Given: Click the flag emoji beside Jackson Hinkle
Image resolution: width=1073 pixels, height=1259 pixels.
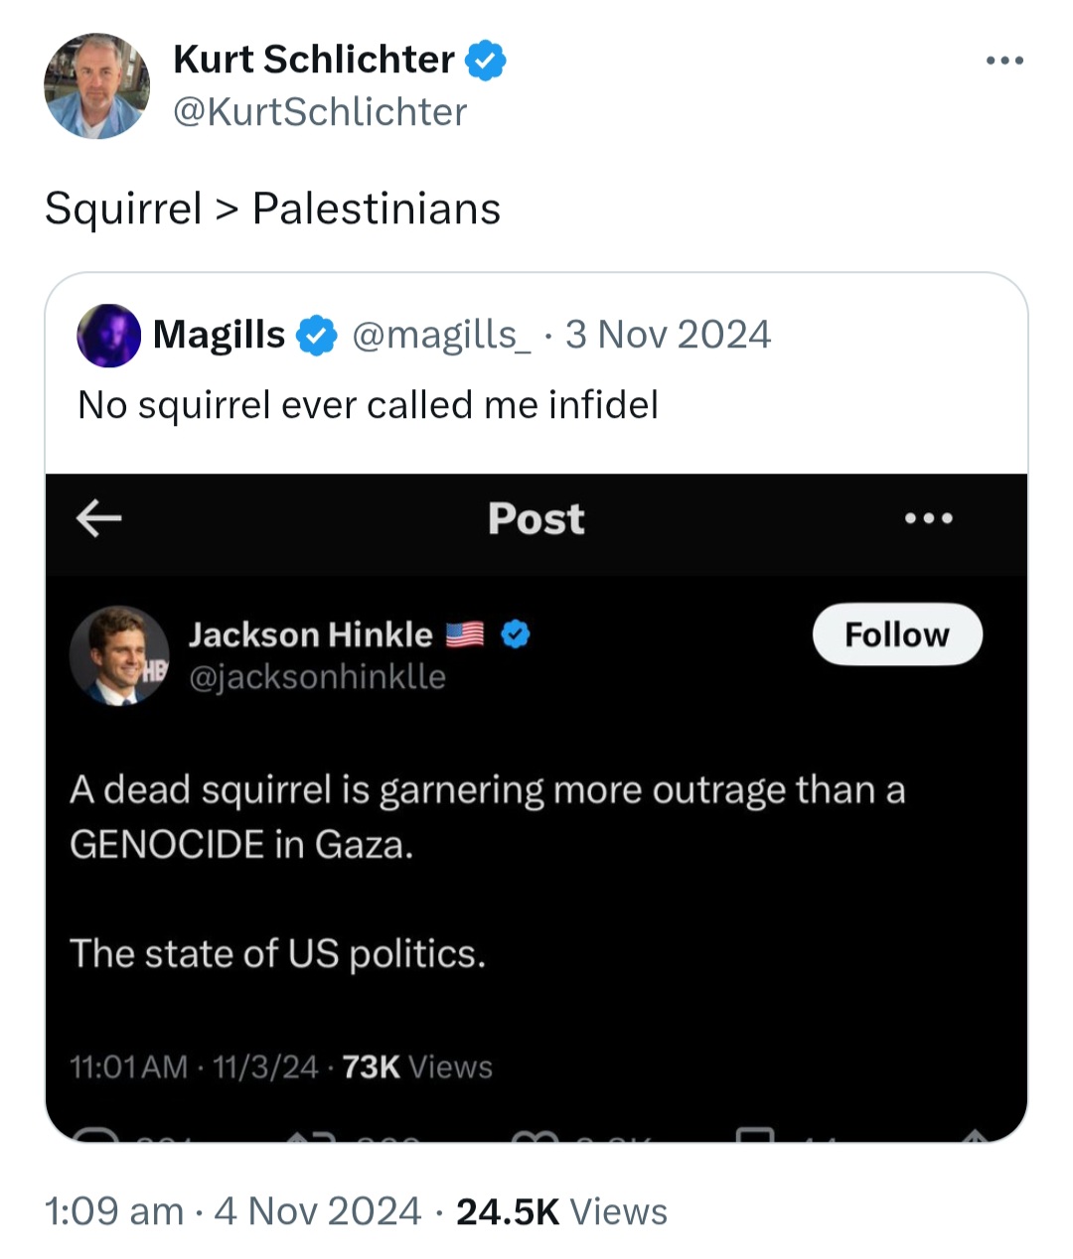Looking at the screenshot, I should tap(464, 634).
